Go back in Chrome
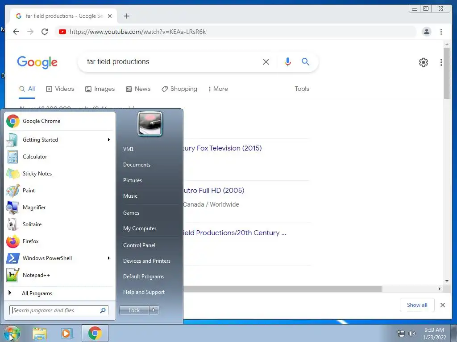 16,32
